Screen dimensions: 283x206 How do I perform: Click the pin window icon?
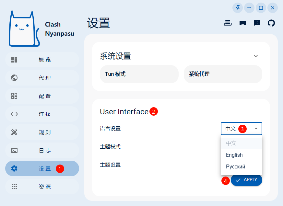(238, 8)
